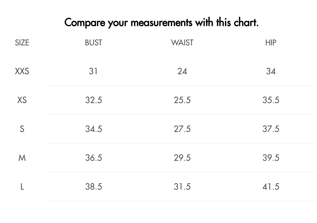317x223 pixels.
Task: Select the XXS waist value 24
Action: pos(182,71)
